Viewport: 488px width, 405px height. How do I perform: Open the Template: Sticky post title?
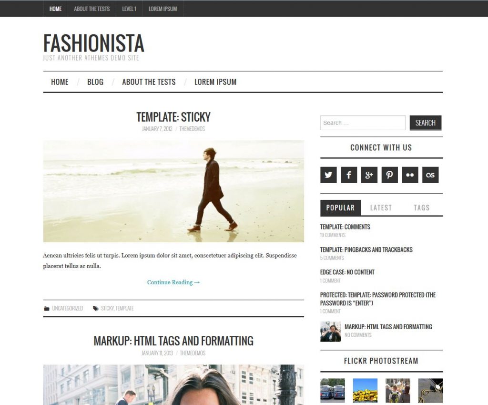[173, 117]
